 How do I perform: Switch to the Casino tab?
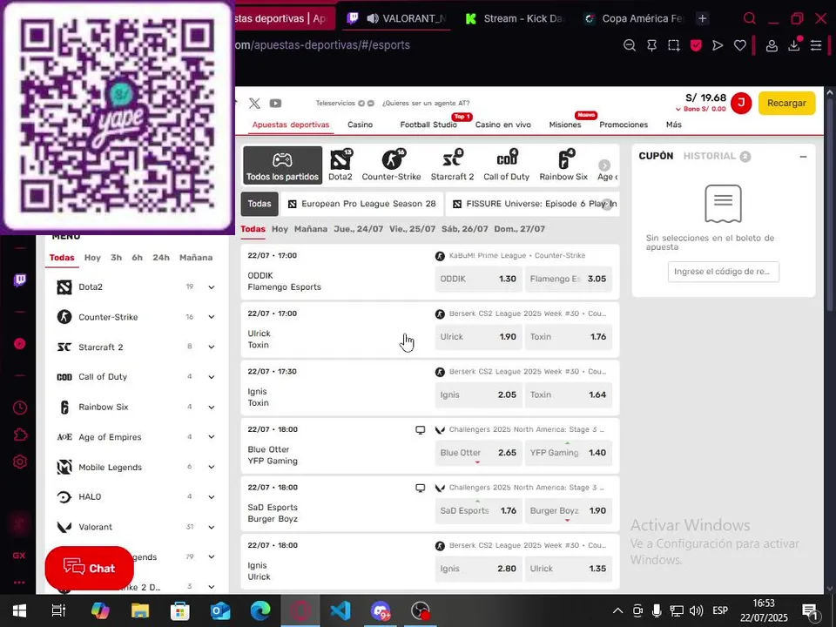pos(360,125)
